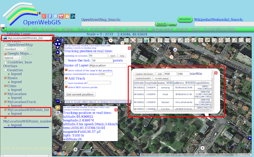Click the zoom-in plus button on map
This screenshot has width=254, height=157.
click(x=58, y=52)
